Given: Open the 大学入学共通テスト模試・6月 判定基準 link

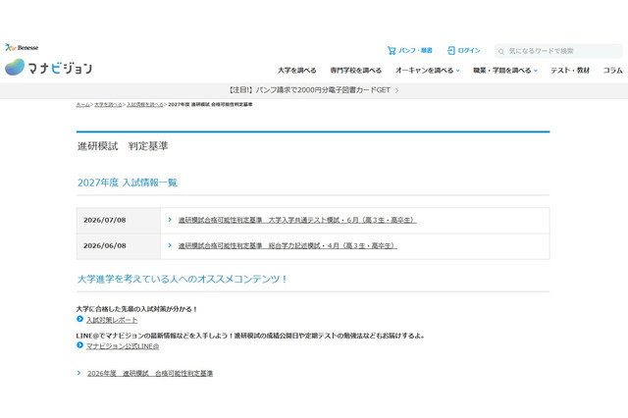Looking at the screenshot, I should click(x=297, y=220).
